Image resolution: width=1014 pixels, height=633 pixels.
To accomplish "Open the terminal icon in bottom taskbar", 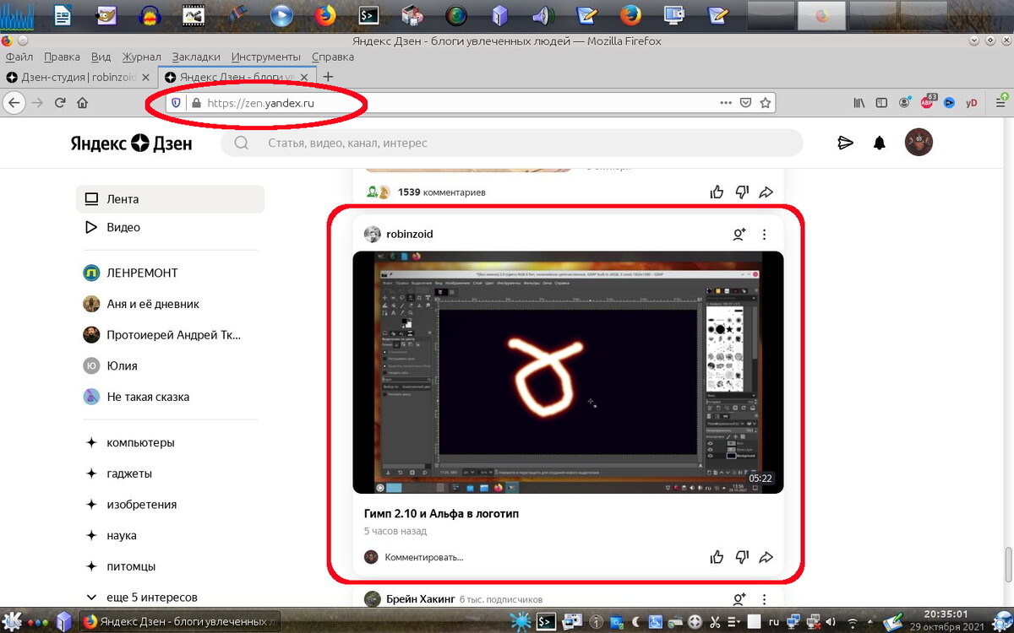I will click(x=546, y=622).
